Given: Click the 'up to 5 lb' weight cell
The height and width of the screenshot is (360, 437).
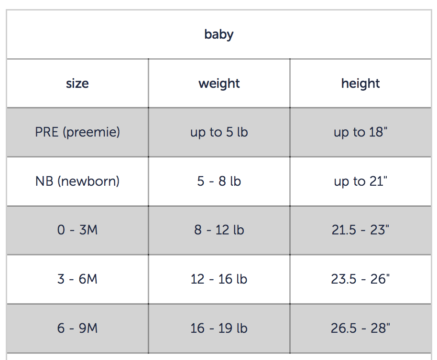Looking at the screenshot, I should point(219,132).
